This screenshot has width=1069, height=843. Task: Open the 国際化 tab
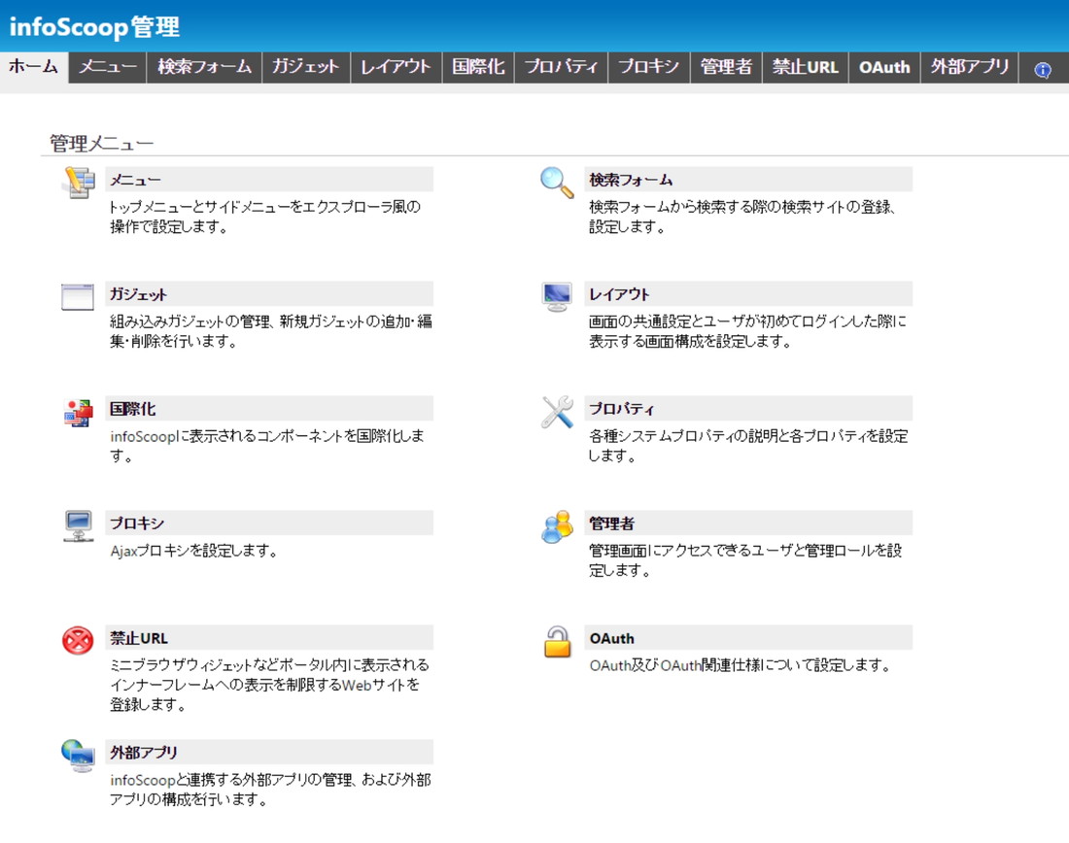pos(478,67)
